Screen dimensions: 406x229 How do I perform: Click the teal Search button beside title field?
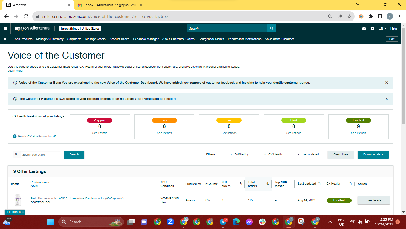pos(74,154)
